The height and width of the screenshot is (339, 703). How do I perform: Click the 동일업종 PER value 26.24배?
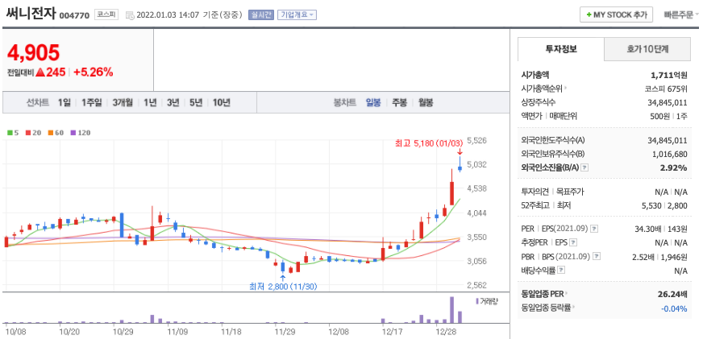[x=673, y=295]
